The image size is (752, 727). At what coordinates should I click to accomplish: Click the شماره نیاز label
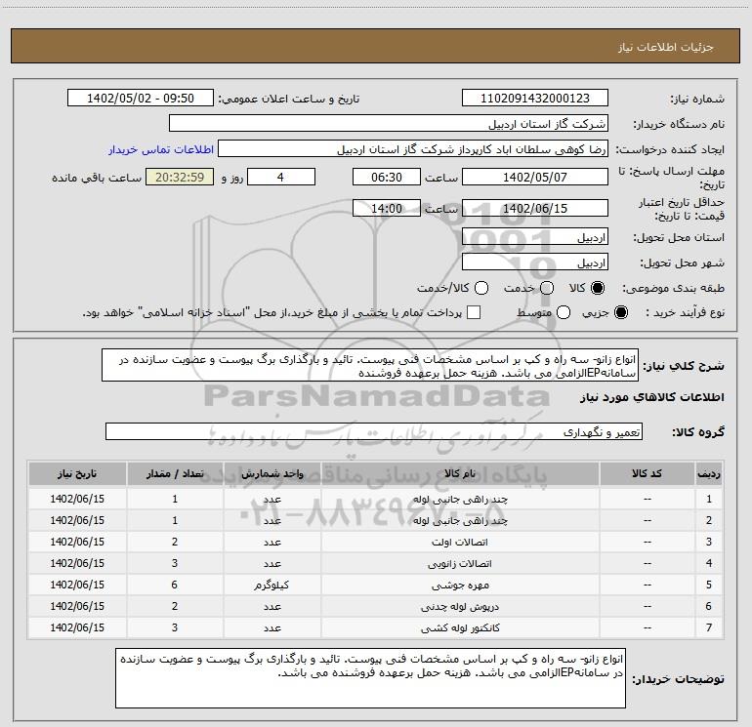(x=697, y=100)
